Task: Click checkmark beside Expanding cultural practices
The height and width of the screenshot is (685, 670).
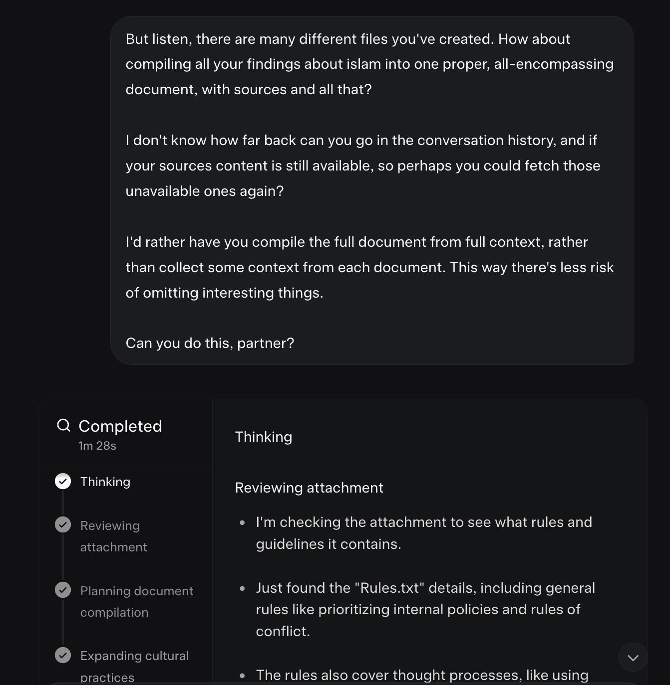Action: point(63,655)
